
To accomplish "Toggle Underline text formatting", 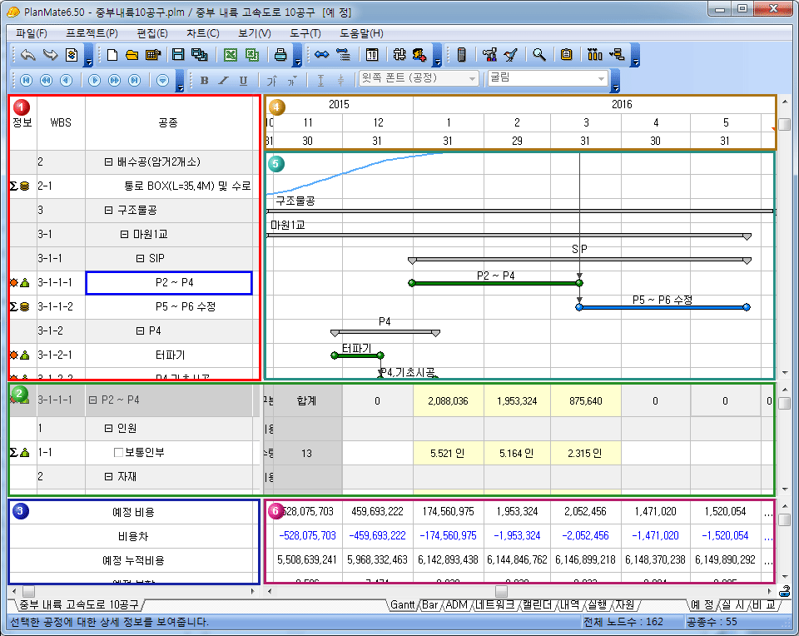I will [x=243, y=80].
